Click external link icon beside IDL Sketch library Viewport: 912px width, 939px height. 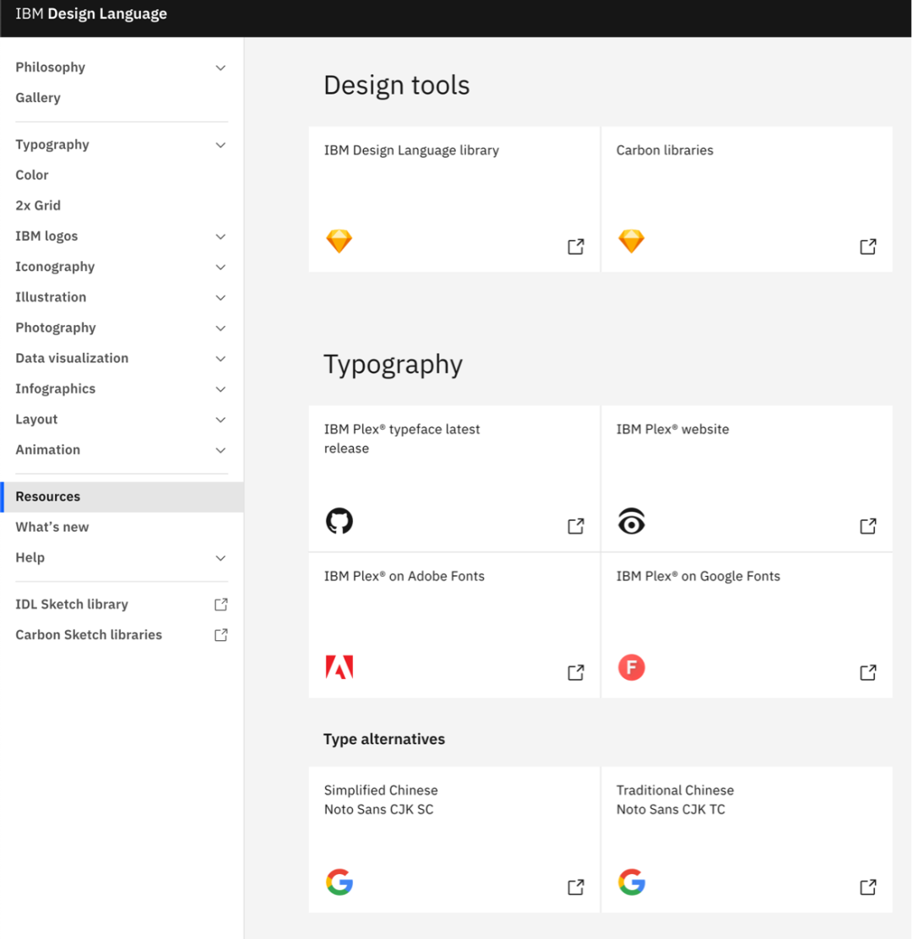221,605
